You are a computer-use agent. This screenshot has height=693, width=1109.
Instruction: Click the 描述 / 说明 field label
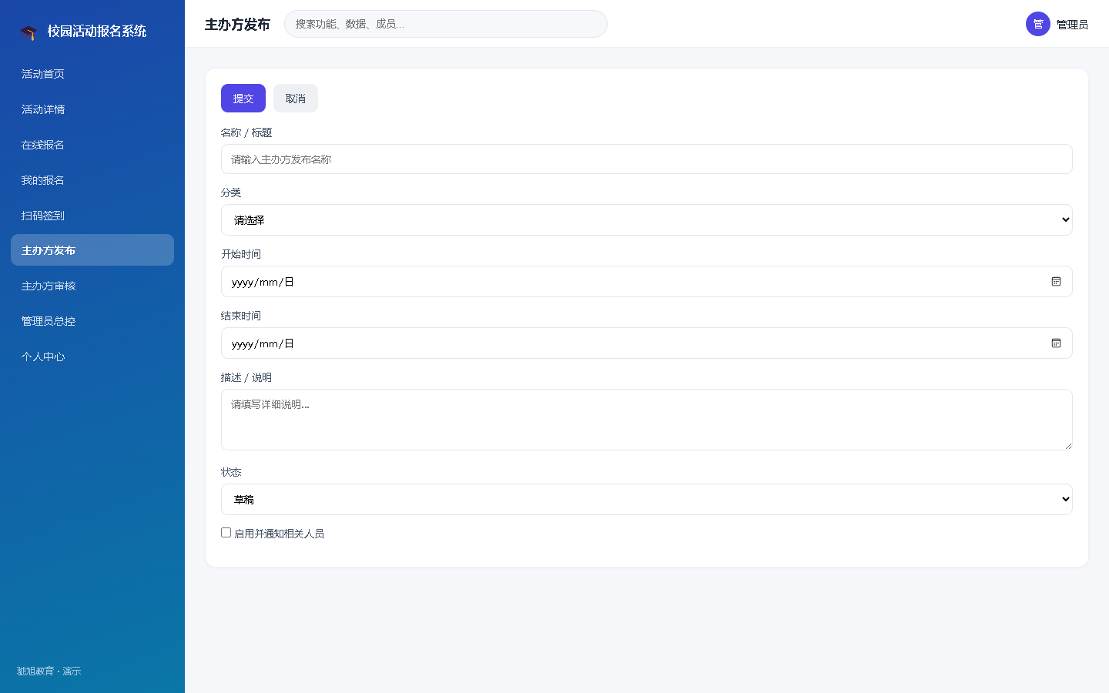[x=246, y=377]
